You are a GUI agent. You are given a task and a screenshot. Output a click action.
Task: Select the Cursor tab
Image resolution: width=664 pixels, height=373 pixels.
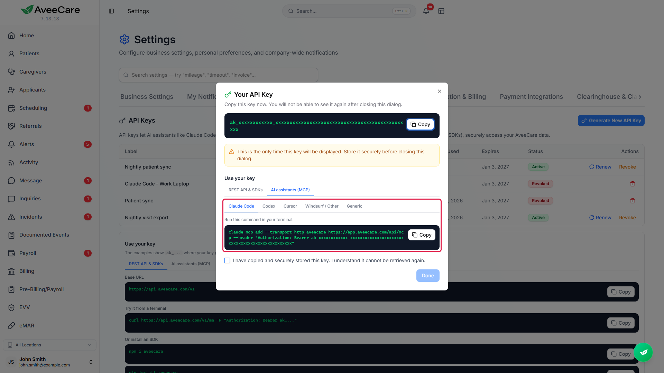290,206
